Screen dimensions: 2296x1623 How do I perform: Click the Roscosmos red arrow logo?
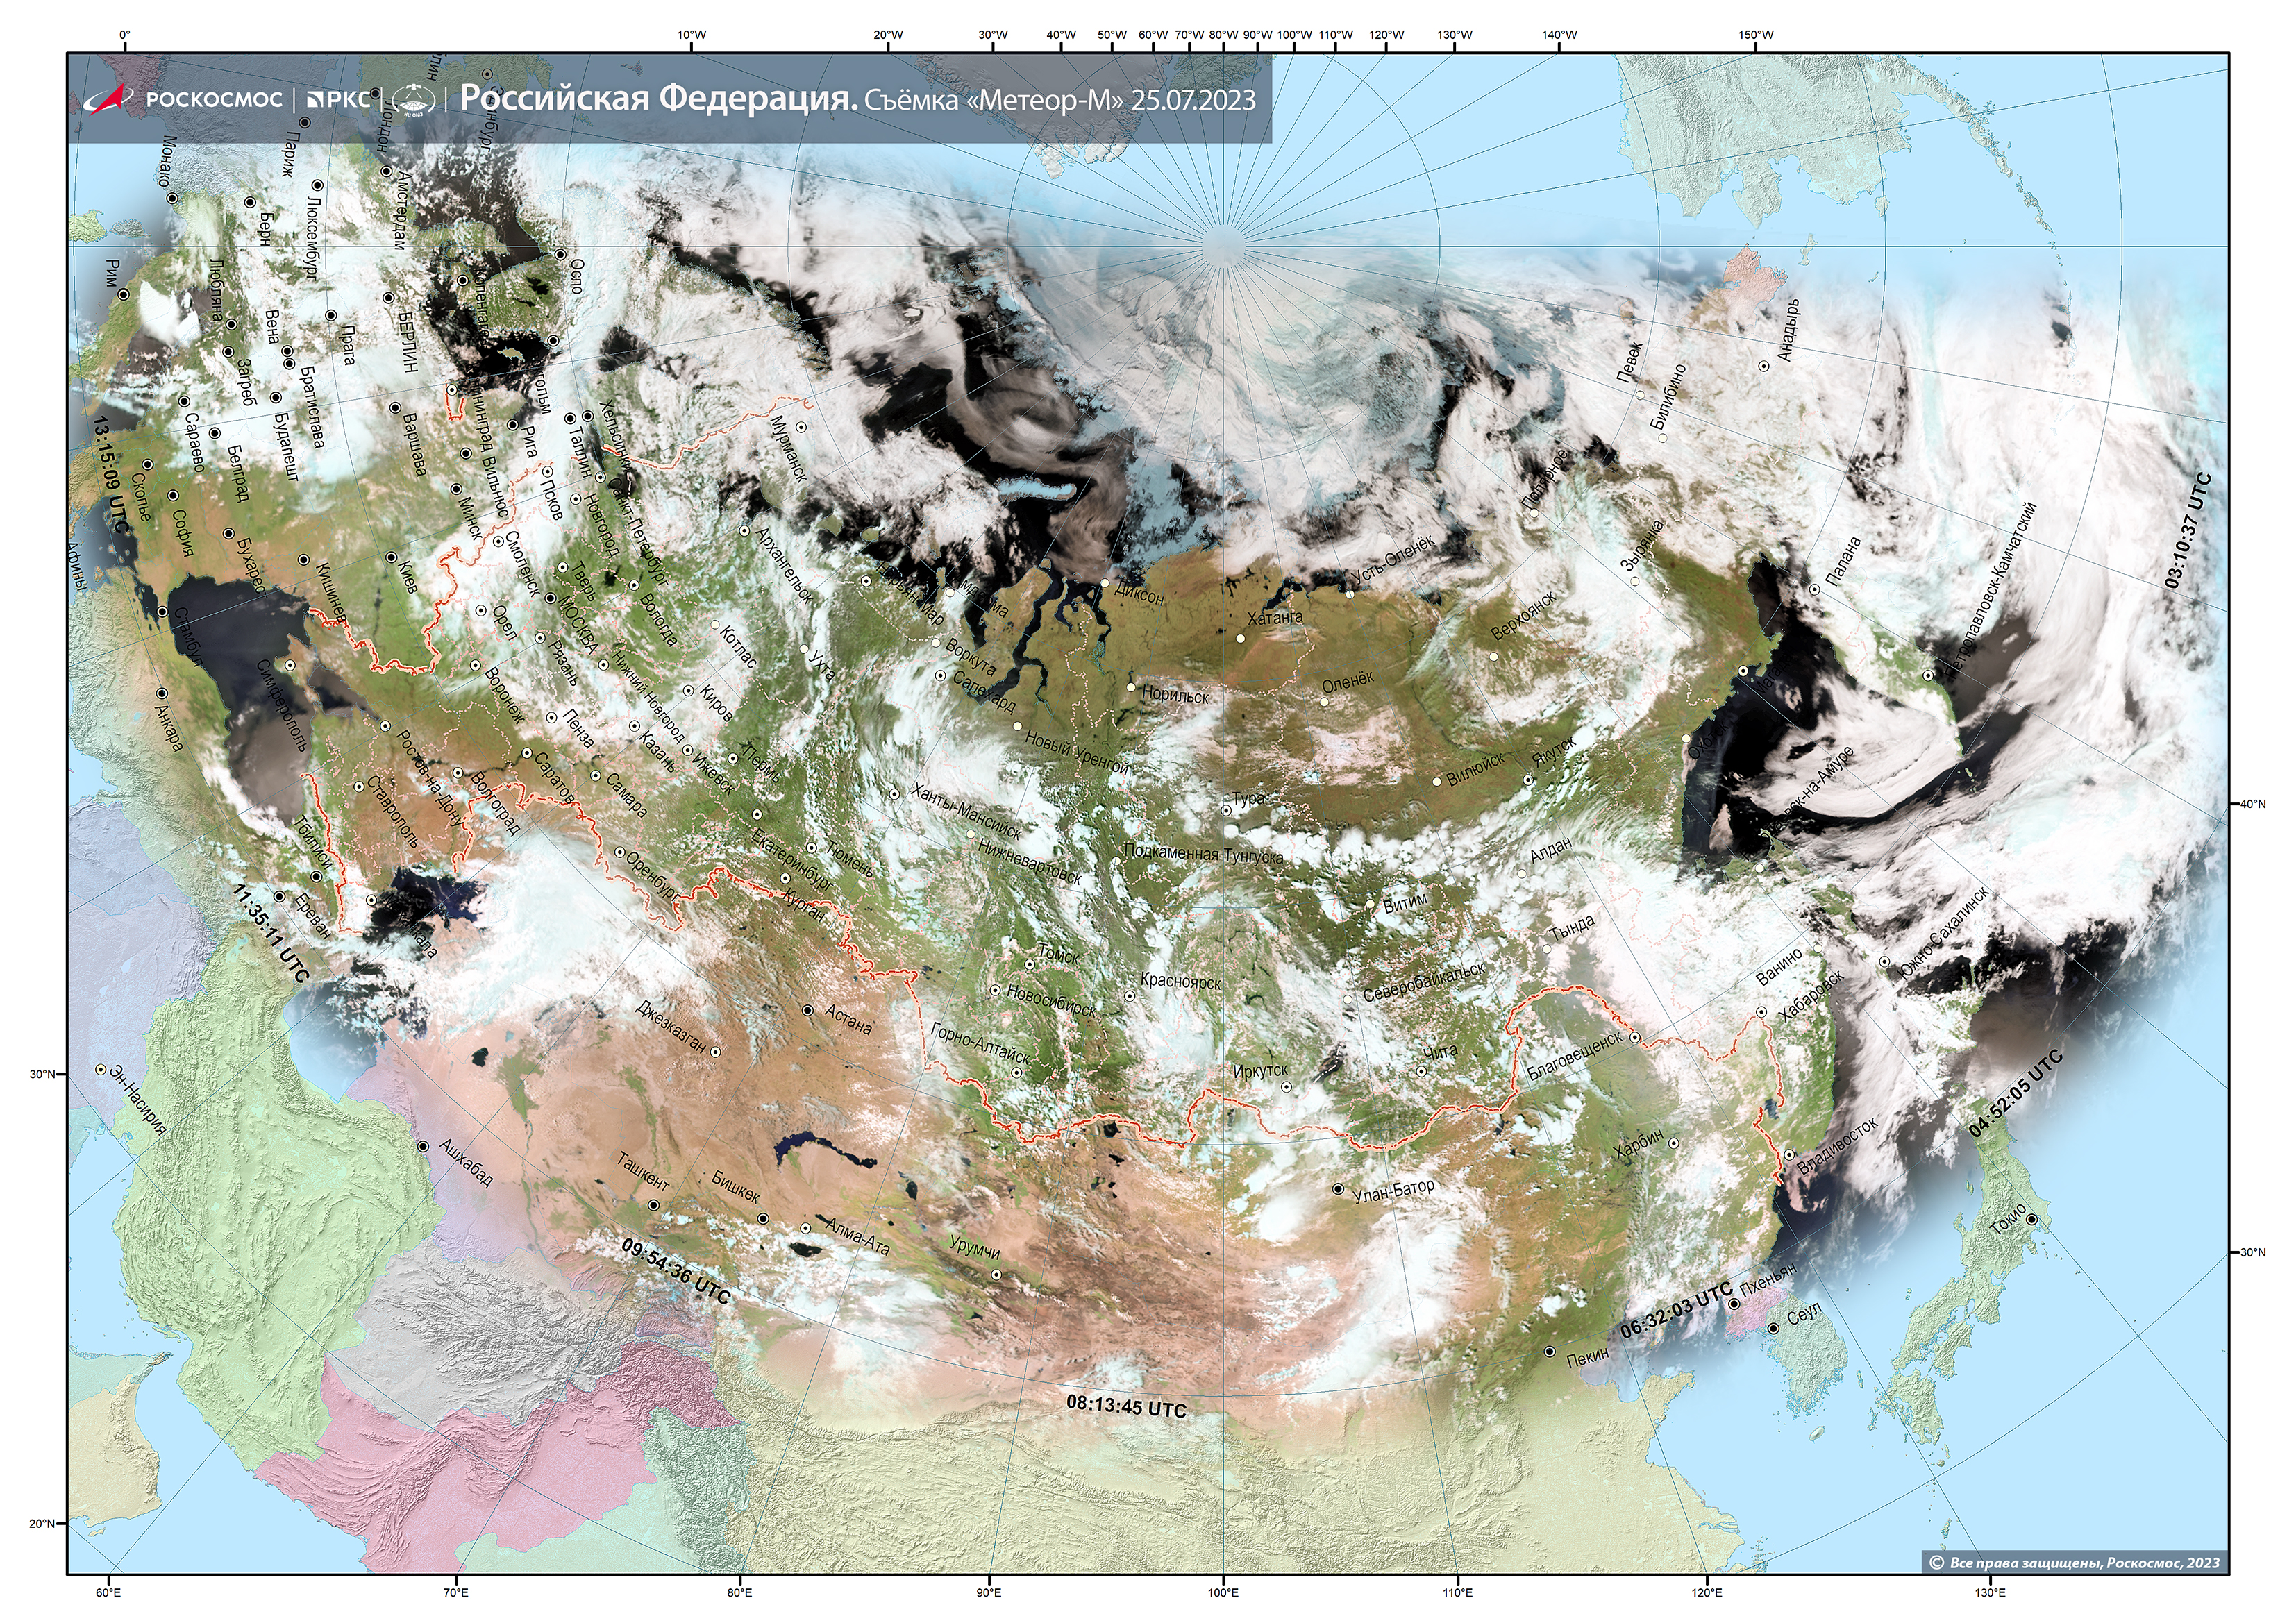pos(109,99)
